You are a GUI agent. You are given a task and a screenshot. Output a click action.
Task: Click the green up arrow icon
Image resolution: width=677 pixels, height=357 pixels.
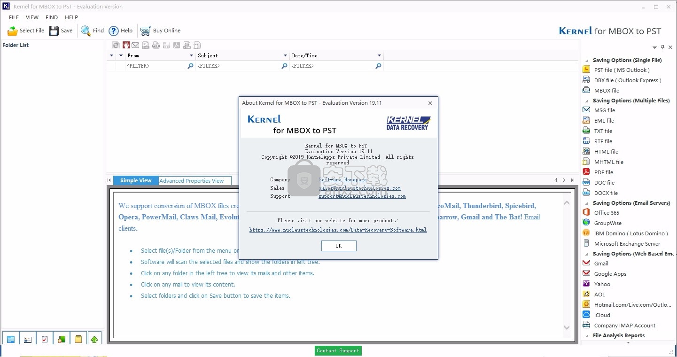(x=94, y=339)
